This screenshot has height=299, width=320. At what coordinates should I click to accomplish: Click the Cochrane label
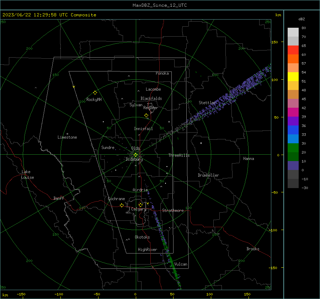click(x=116, y=199)
